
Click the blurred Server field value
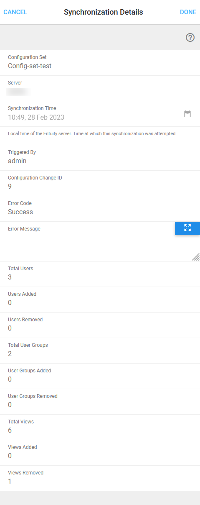coord(18,92)
